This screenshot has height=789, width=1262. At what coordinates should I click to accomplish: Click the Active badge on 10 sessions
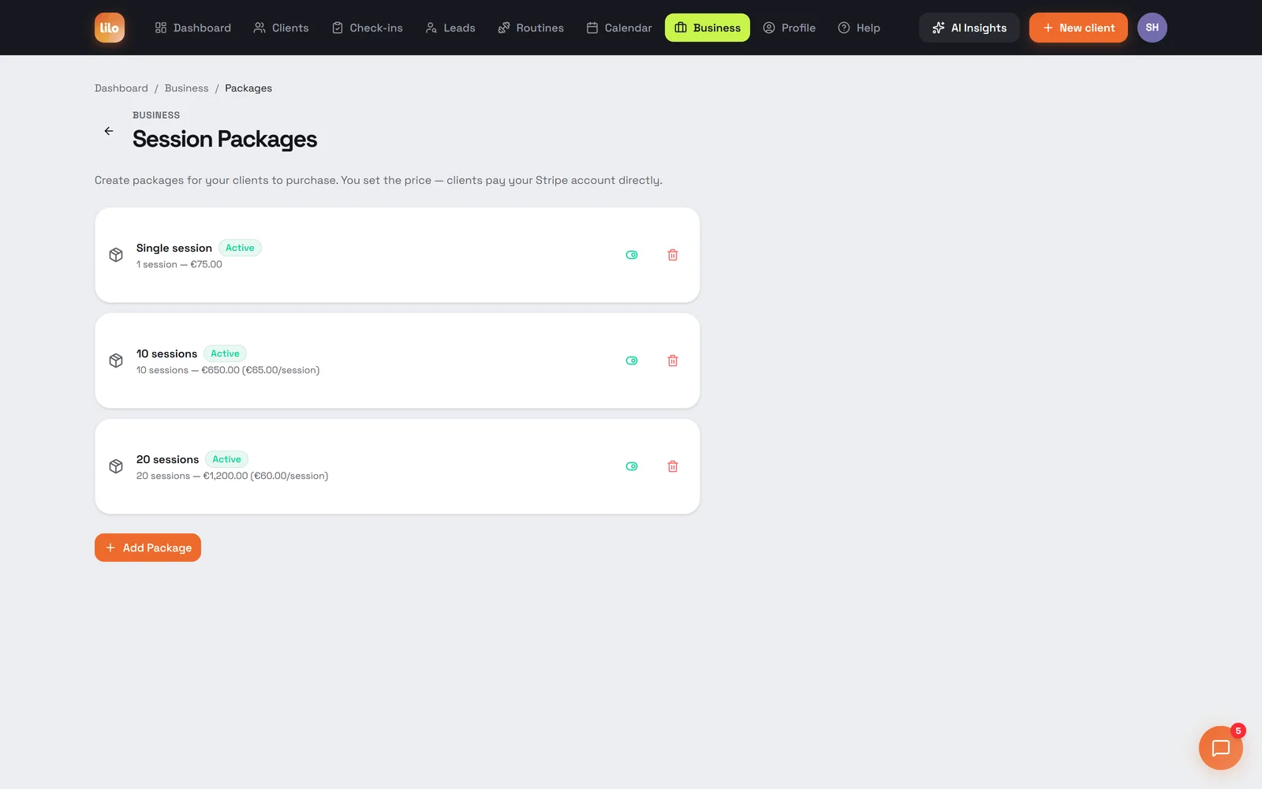tap(225, 353)
